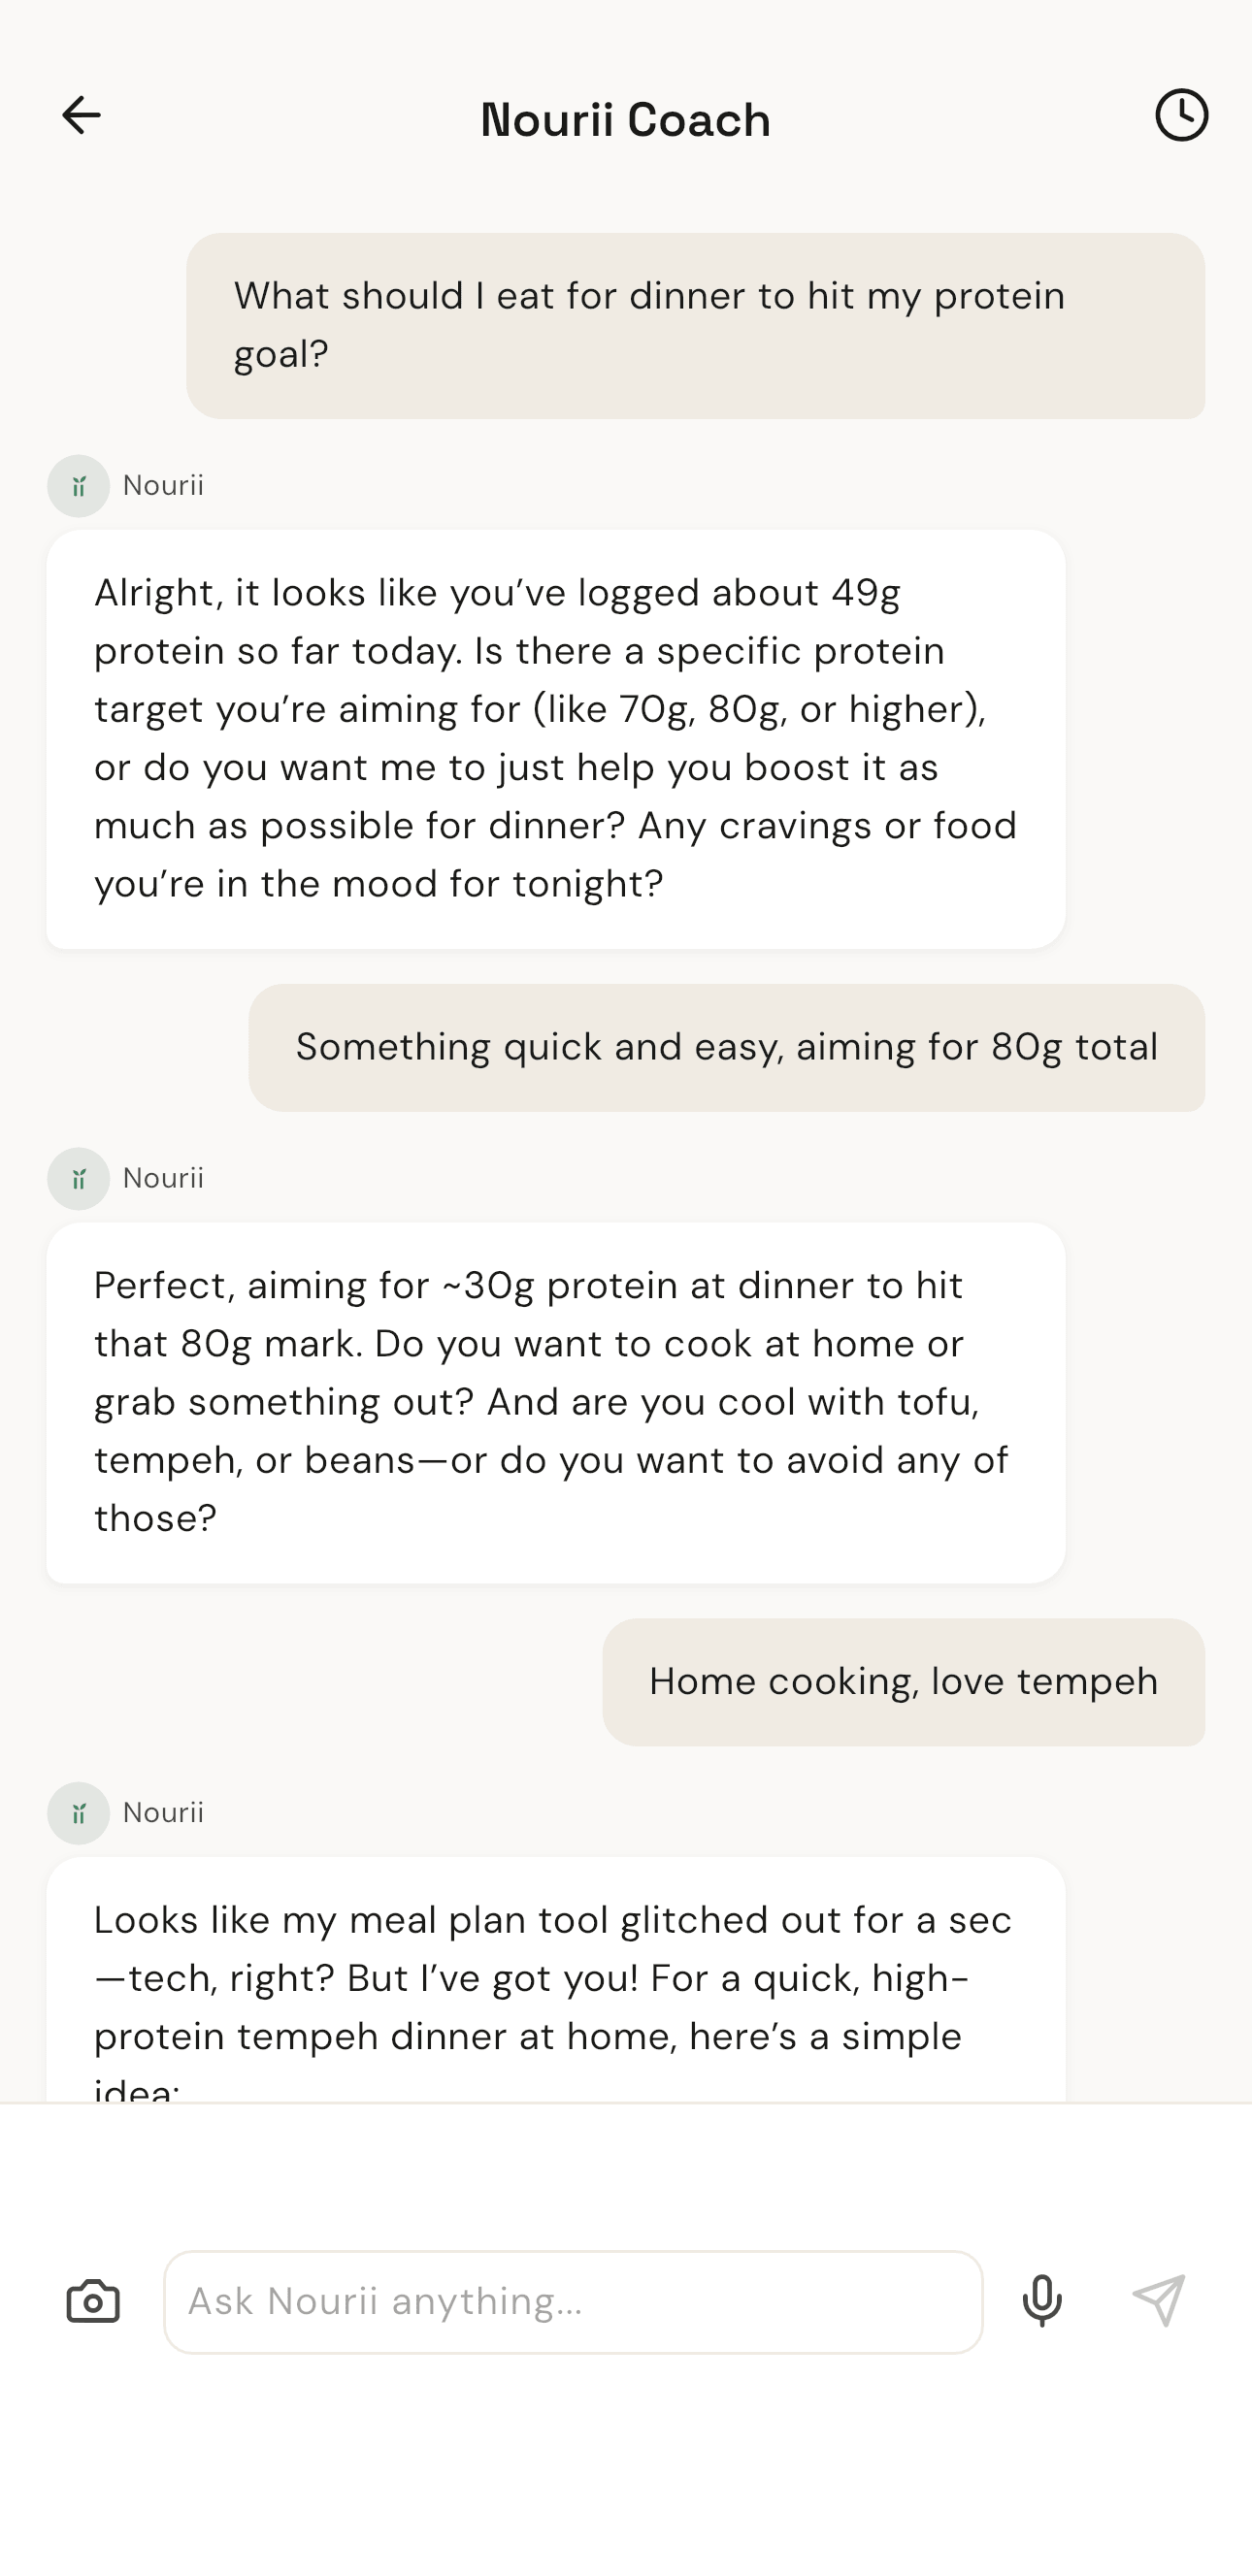The image size is (1252, 2576).
Task: Open the camera to attach a photo
Action: [93, 2301]
